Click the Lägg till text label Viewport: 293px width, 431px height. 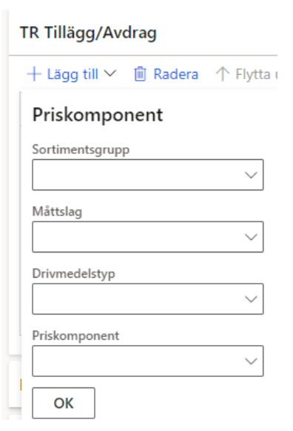pyautogui.click(x=73, y=74)
